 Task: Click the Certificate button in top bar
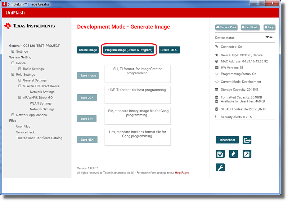pyautogui.click(x=250, y=27)
